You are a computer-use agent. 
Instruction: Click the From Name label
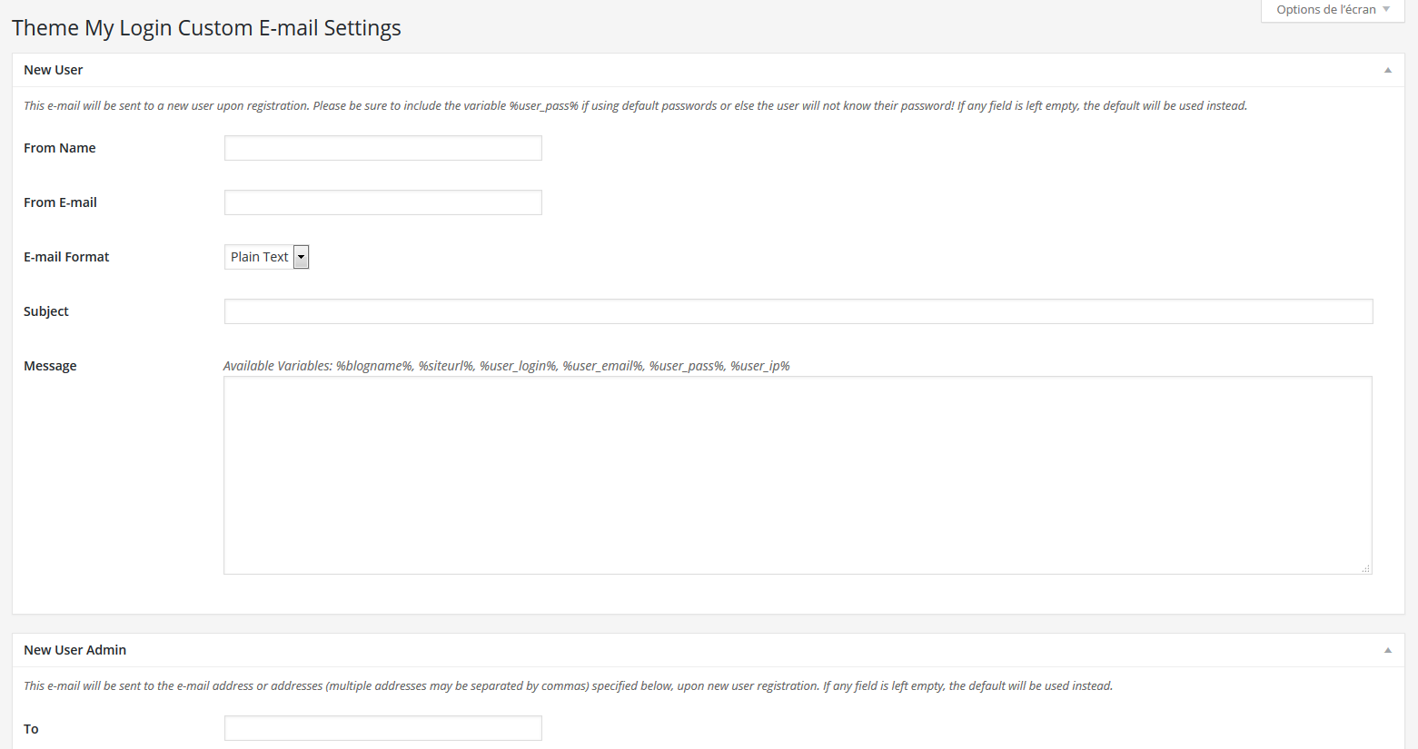(60, 148)
